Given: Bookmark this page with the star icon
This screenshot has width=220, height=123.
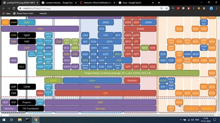Looking at the screenshot, I should pos(166,8).
